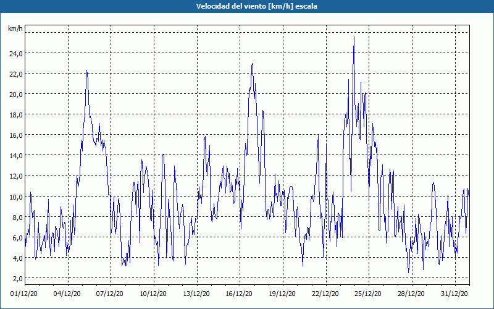Image resolution: width=494 pixels, height=309 pixels.
Task: Click the '19/12/20' date label
Action: pos(282,294)
